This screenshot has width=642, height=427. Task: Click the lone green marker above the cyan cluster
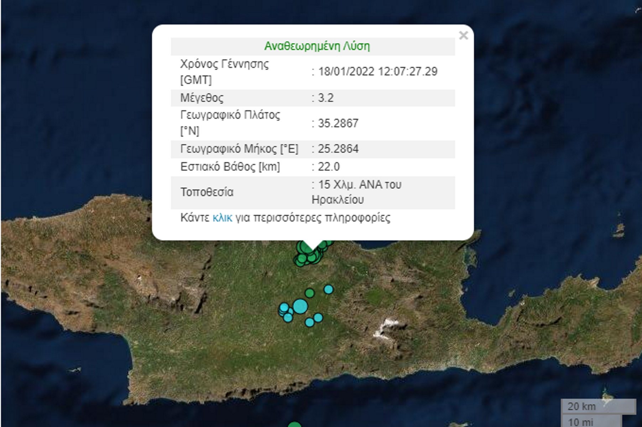click(310, 293)
